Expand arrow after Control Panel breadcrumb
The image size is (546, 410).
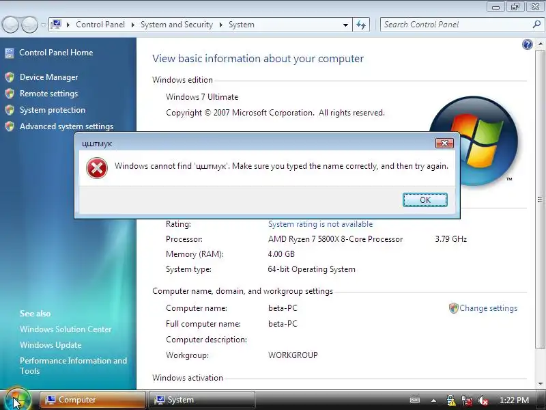click(132, 25)
